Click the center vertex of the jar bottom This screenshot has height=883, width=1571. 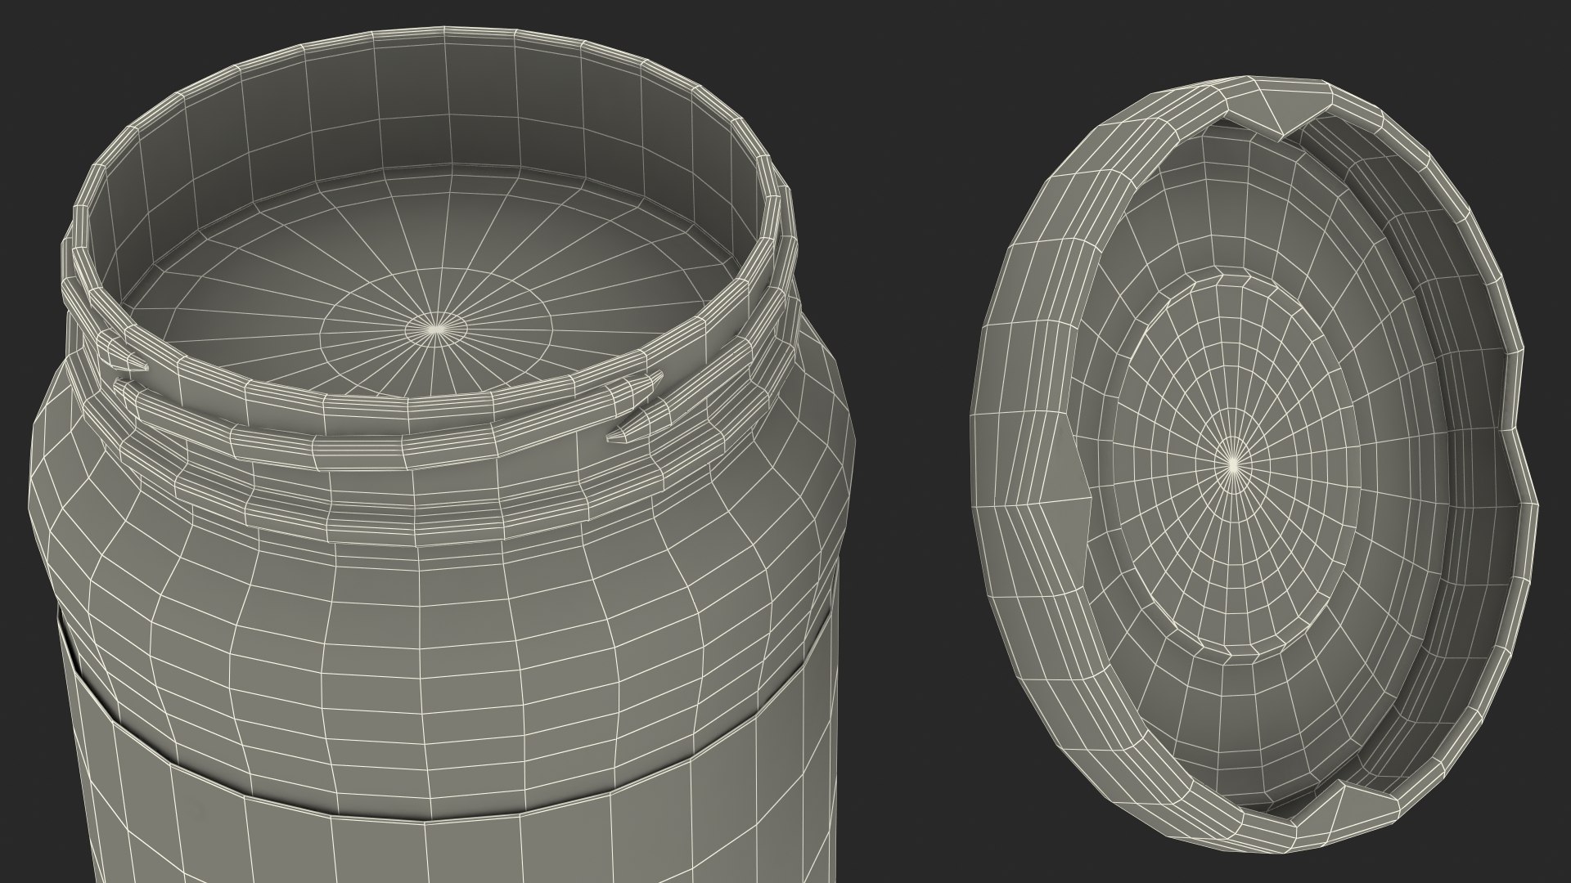437,329
